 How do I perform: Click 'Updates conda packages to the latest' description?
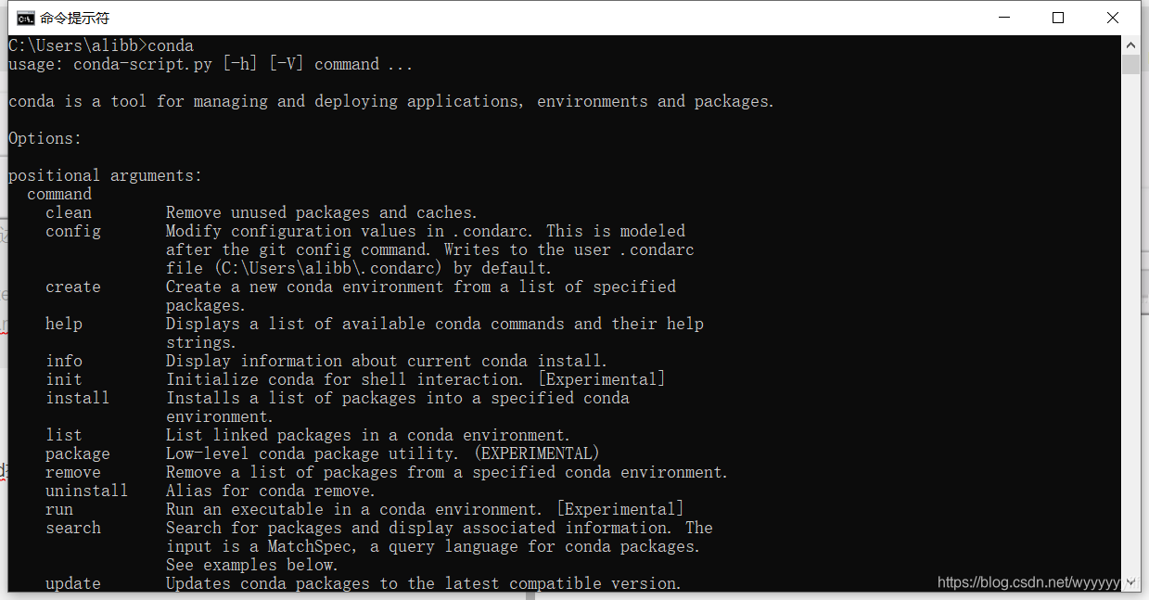424,583
